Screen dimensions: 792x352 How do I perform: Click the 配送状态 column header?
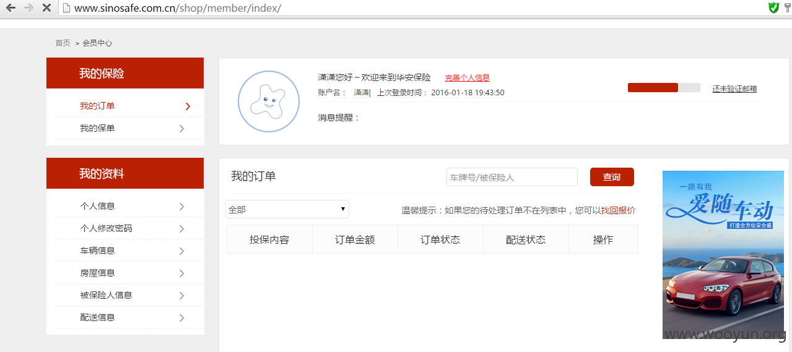pos(526,239)
